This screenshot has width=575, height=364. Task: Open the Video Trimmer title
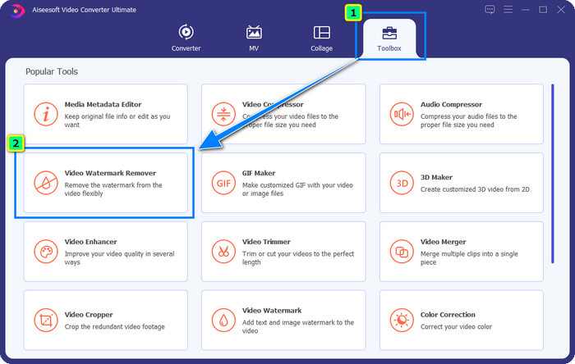click(x=266, y=242)
